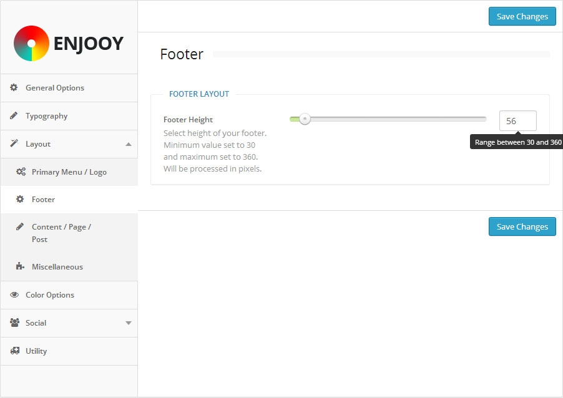The height and width of the screenshot is (398, 563).
Task: Click the Footer Height value input field
Action: tap(517, 121)
